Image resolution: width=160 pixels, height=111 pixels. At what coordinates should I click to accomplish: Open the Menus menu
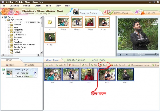tap(27, 6)
